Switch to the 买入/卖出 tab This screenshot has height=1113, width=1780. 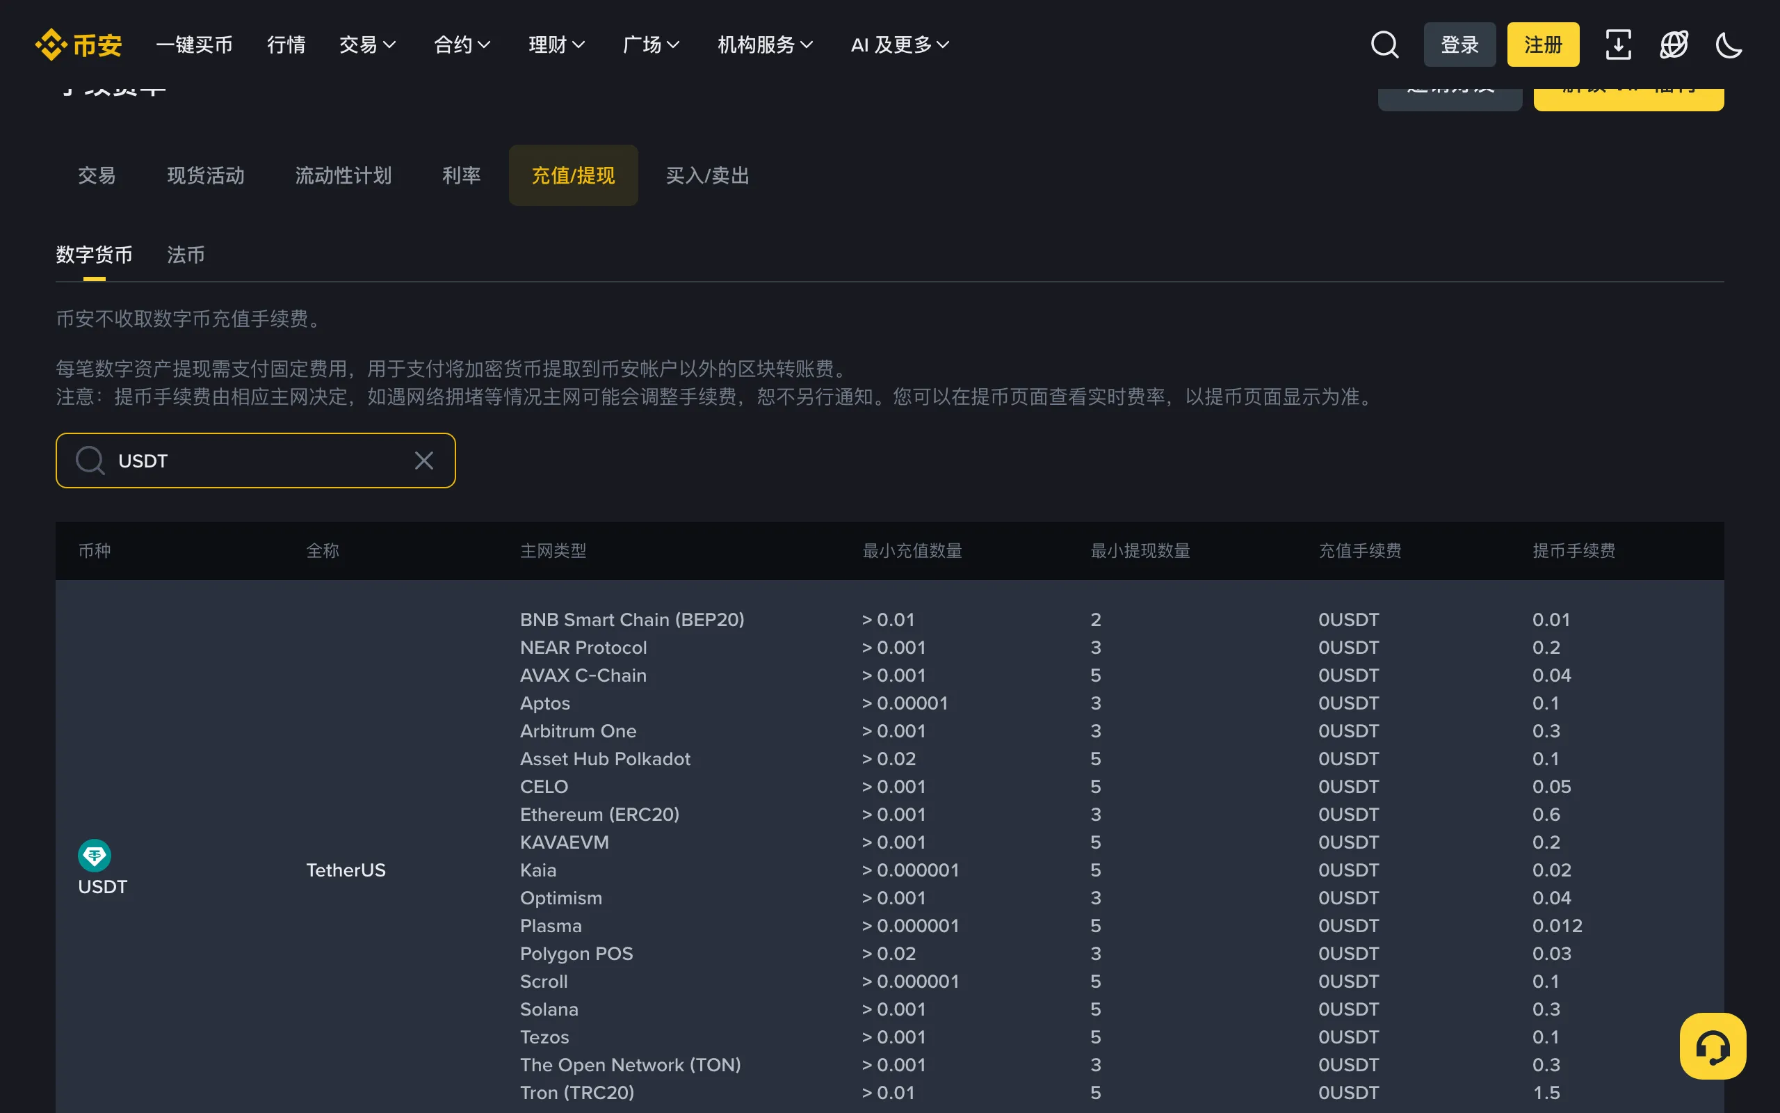coord(708,175)
